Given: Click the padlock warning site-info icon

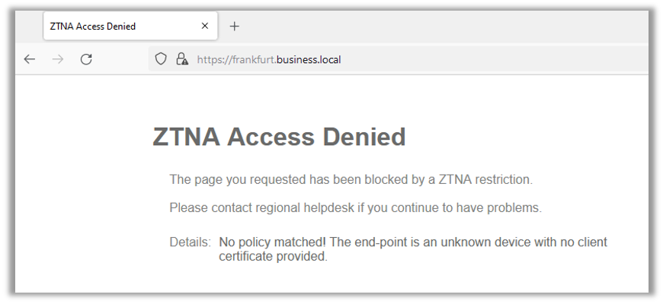Looking at the screenshot, I should [181, 59].
